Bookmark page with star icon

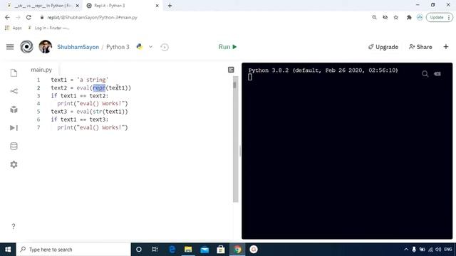coord(396,17)
